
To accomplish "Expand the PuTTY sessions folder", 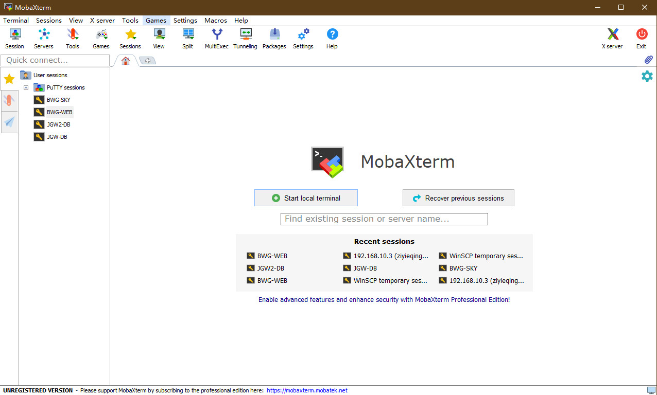I will click(x=26, y=87).
